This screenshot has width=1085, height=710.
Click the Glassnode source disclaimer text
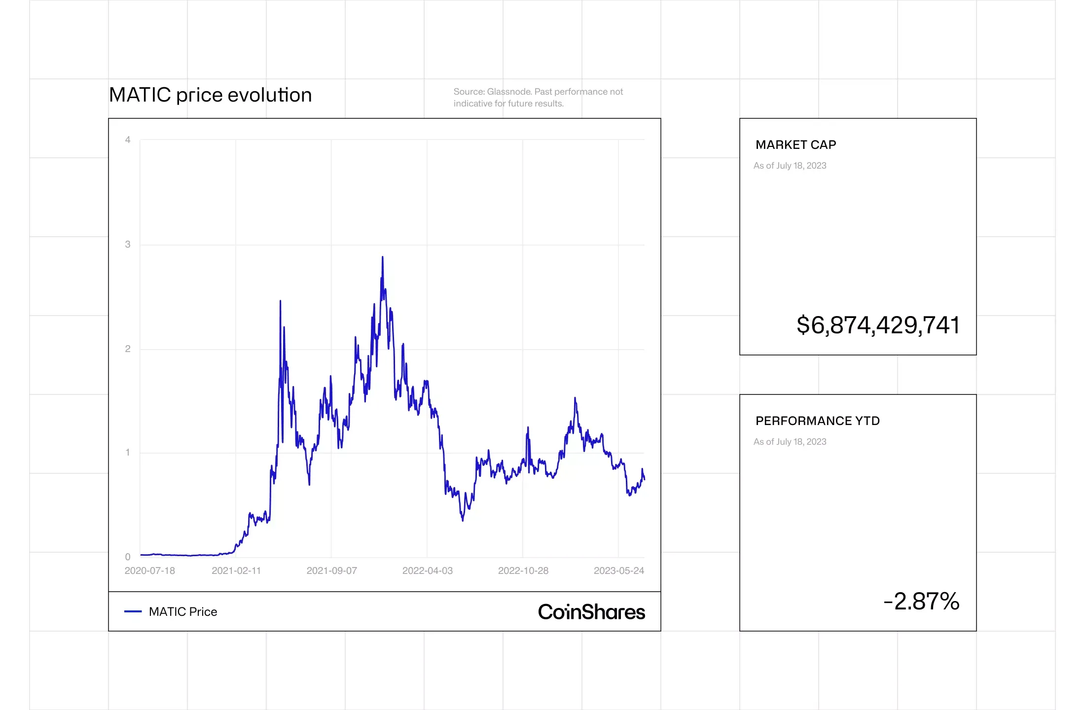[x=538, y=98]
